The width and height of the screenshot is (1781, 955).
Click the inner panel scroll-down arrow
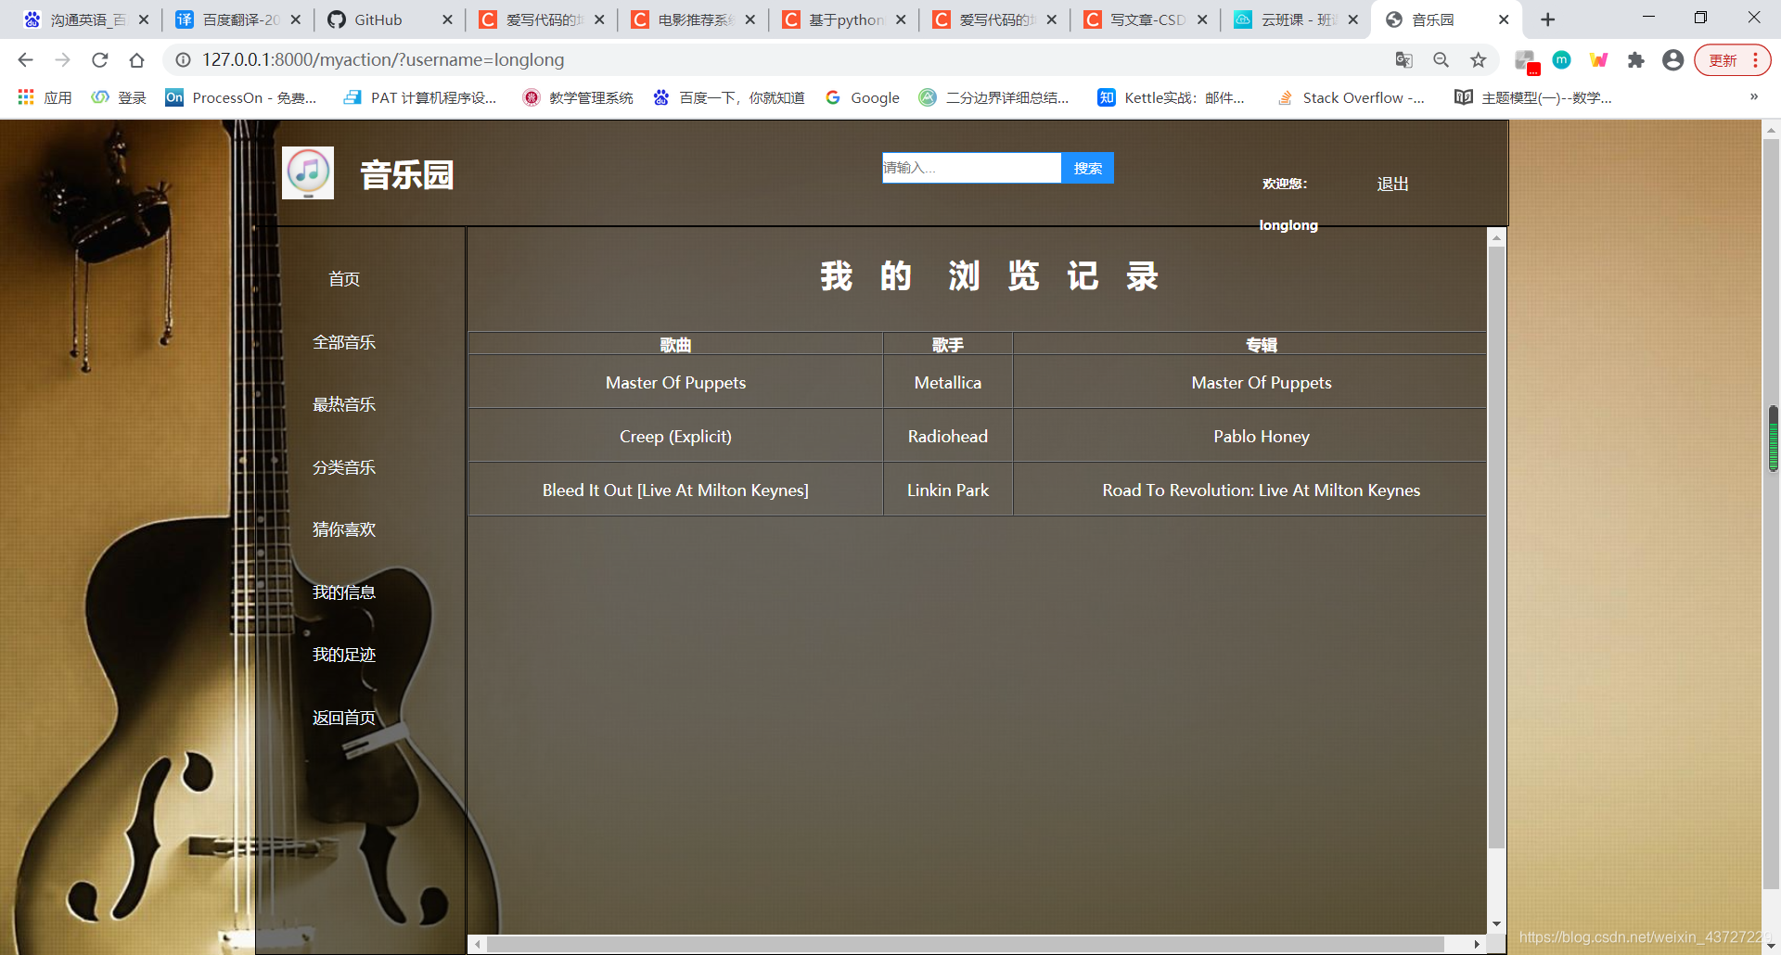1496,923
